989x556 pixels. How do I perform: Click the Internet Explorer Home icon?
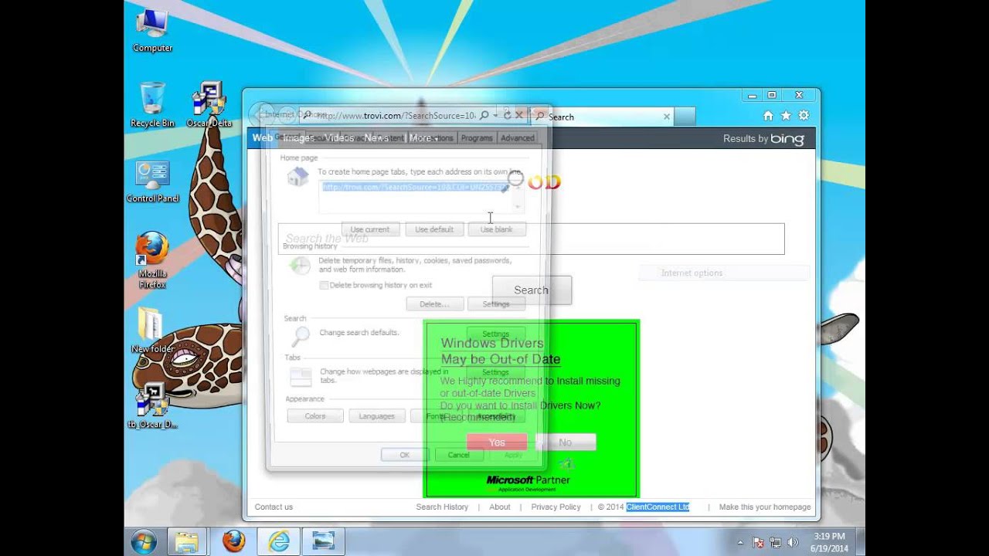(x=768, y=116)
